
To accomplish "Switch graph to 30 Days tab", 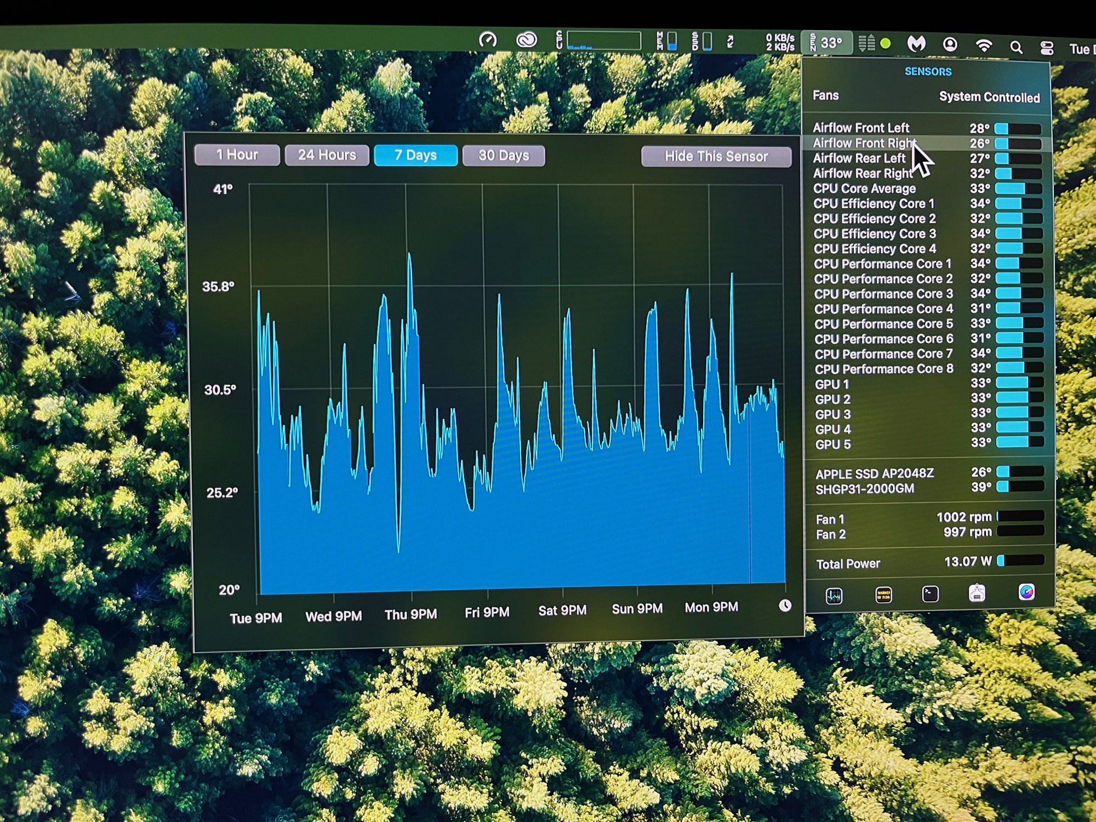I will coord(504,156).
